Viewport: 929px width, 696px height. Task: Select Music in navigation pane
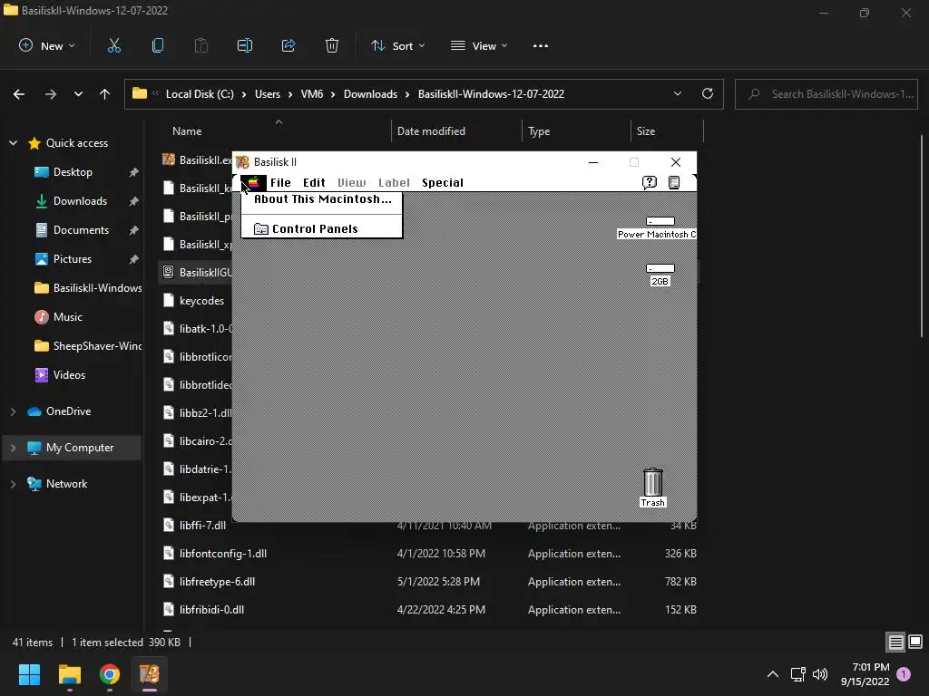pos(67,317)
